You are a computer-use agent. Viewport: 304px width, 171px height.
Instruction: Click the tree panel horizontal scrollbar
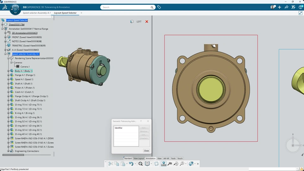click(13, 155)
